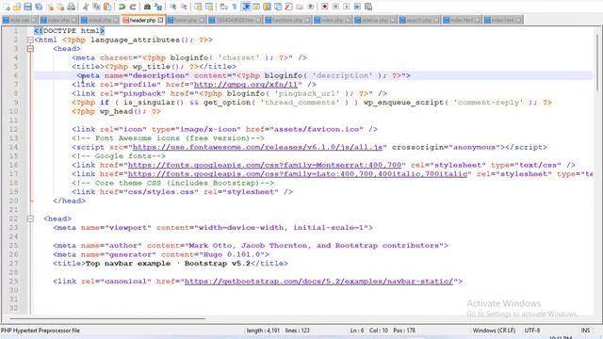
Task: Click the Google Fonts Montserrat URL
Action: click(265, 165)
